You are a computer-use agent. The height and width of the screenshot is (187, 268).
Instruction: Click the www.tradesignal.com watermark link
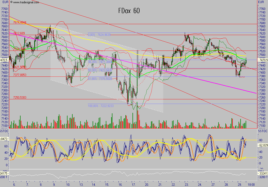pyautogui.click(x=25, y=2)
